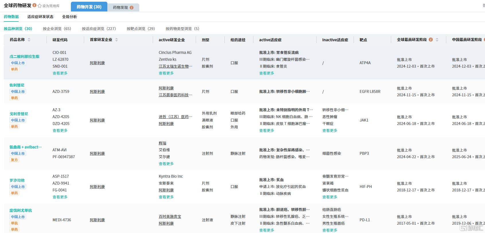Select 按企业浏览 (65) view
This screenshot has width=485, height=233.
[x=57, y=29]
